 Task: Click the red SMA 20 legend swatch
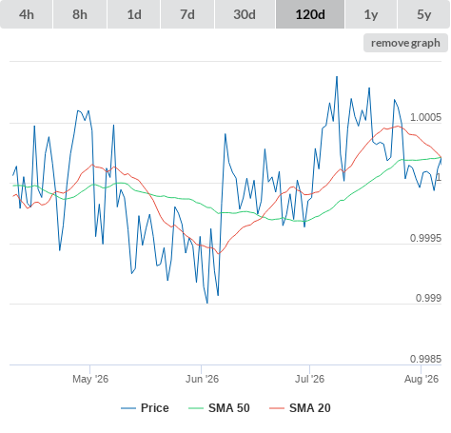(277, 408)
